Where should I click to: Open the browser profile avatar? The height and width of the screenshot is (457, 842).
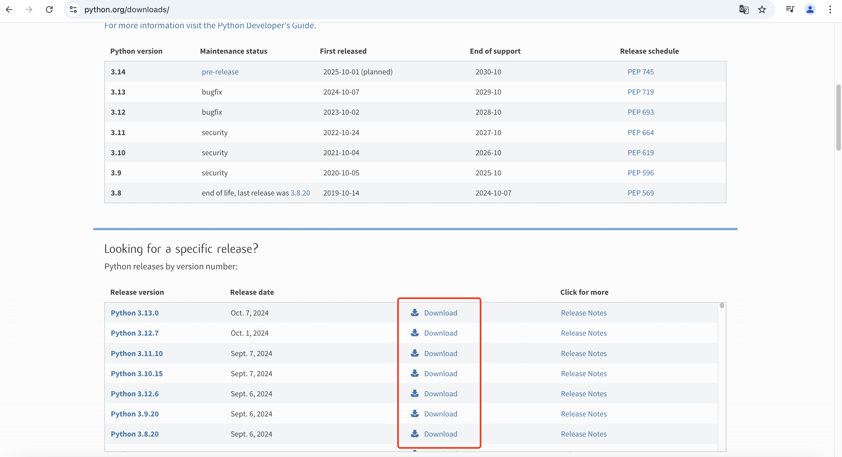click(810, 10)
